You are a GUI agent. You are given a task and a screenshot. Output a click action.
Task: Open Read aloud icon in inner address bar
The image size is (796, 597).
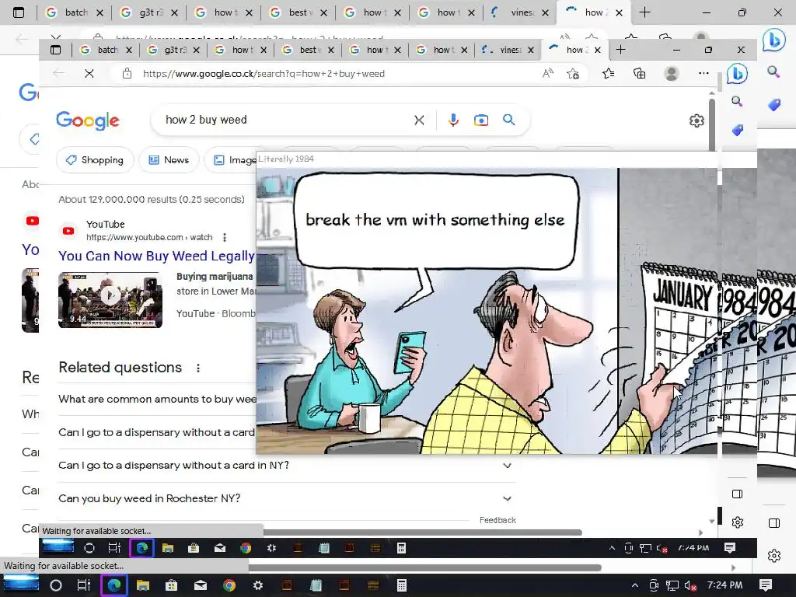click(548, 74)
